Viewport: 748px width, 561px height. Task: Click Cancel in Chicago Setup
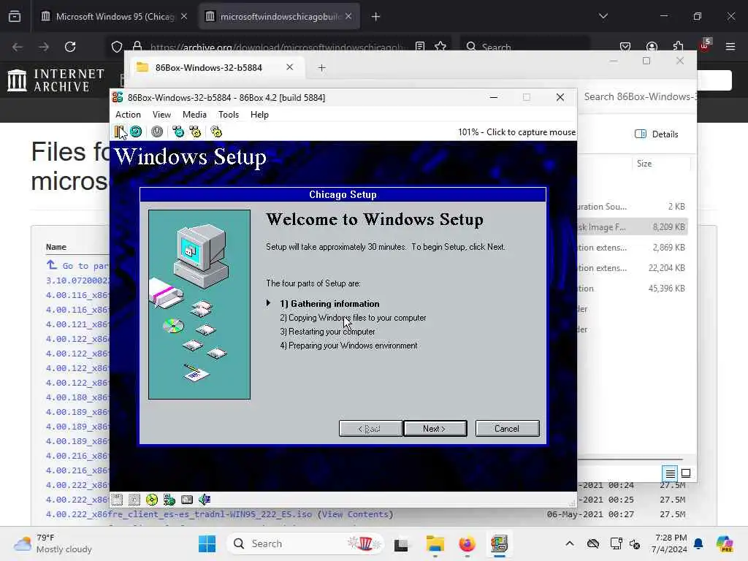507,428
